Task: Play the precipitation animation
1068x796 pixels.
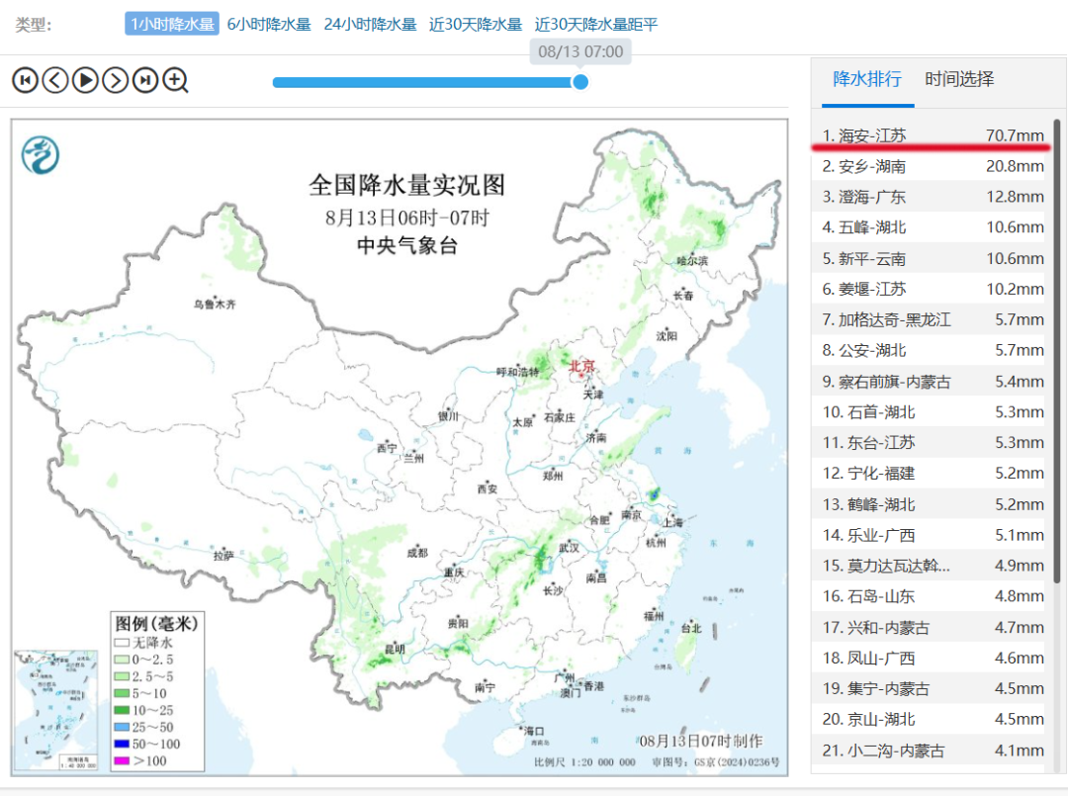Action: pyautogui.click(x=85, y=80)
